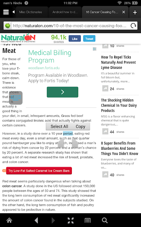
Task: Close the 16 Cancer Causing Foods tab
Action: [124, 12]
